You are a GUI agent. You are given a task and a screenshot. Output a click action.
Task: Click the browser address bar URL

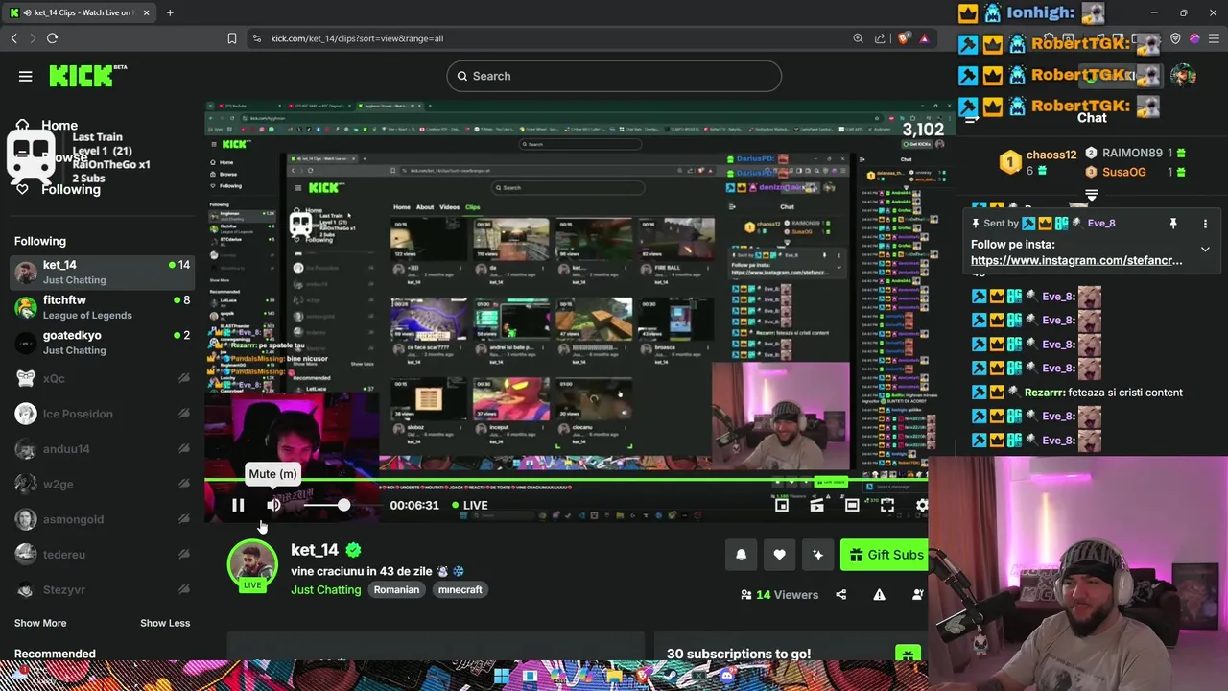357,38
